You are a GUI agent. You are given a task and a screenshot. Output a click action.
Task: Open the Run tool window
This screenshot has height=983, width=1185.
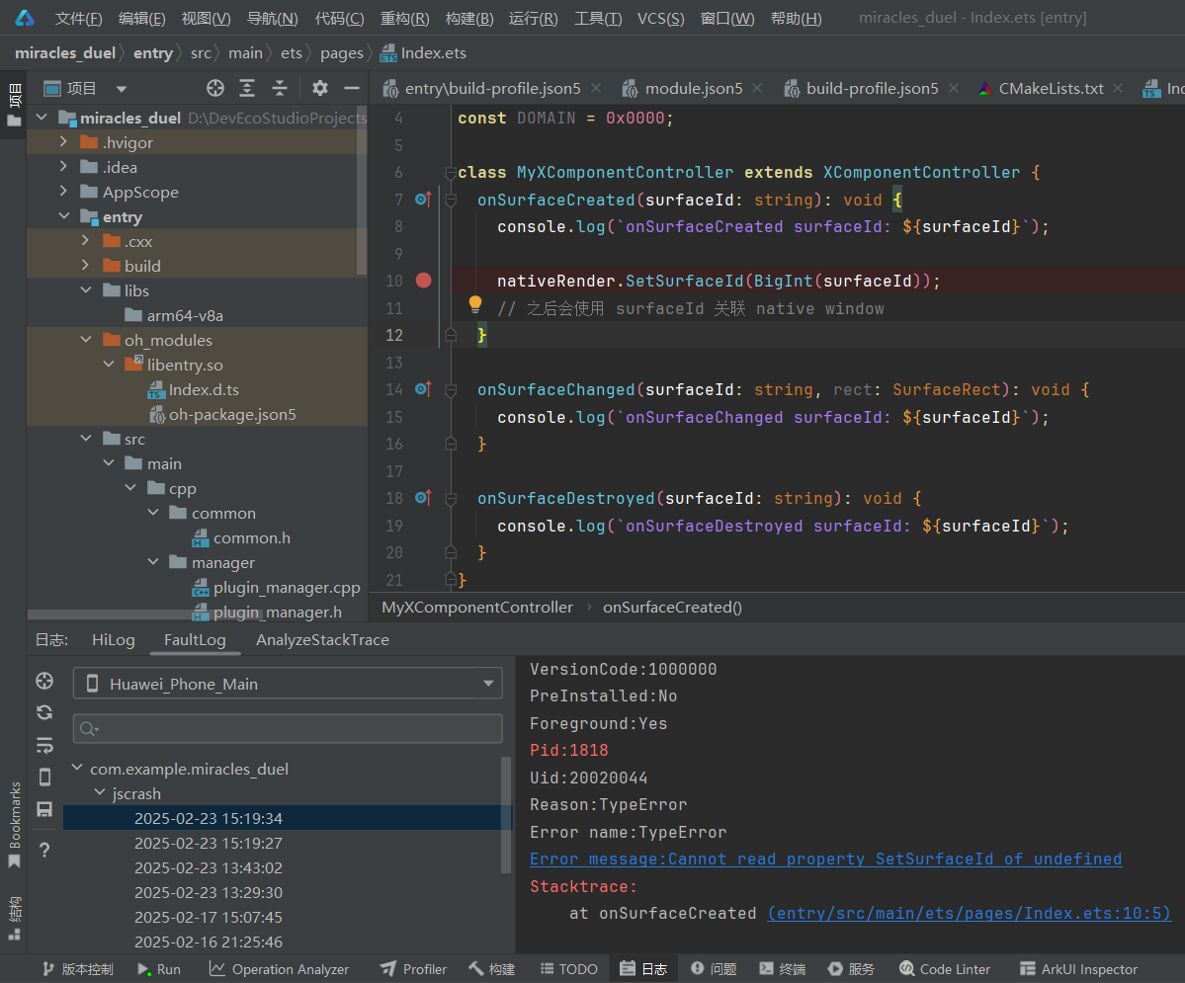click(x=159, y=969)
